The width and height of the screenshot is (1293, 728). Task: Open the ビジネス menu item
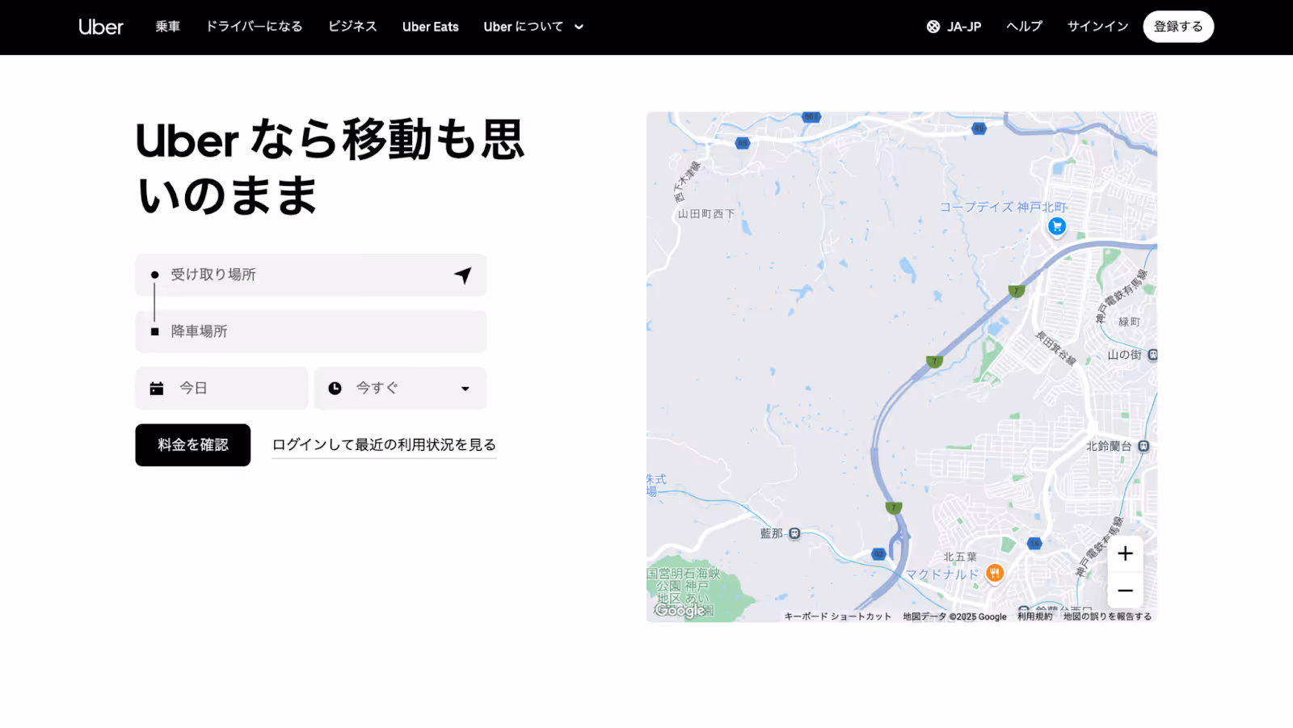click(x=352, y=27)
